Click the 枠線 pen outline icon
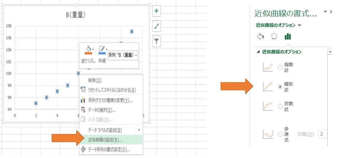 pos(102,48)
